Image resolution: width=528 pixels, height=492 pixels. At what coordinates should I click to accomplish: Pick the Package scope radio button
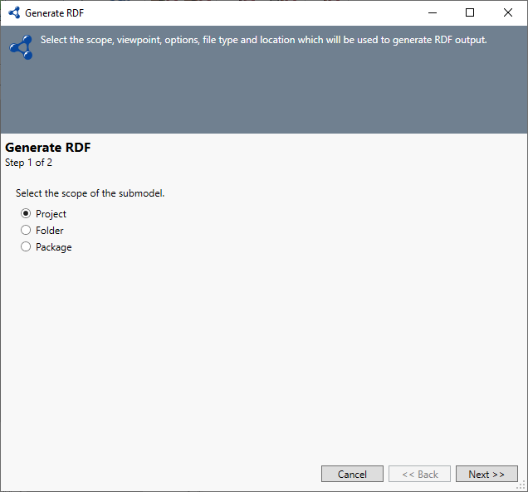pyautogui.click(x=26, y=247)
